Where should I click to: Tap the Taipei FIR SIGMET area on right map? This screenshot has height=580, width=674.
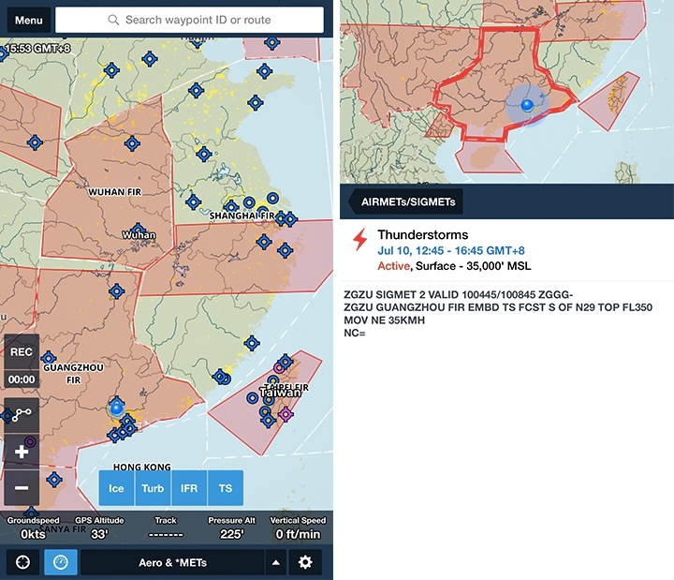click(x=609, y=100)
